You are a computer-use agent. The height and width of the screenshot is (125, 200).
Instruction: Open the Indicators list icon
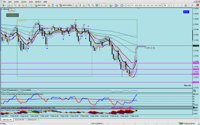pos(110,5)
